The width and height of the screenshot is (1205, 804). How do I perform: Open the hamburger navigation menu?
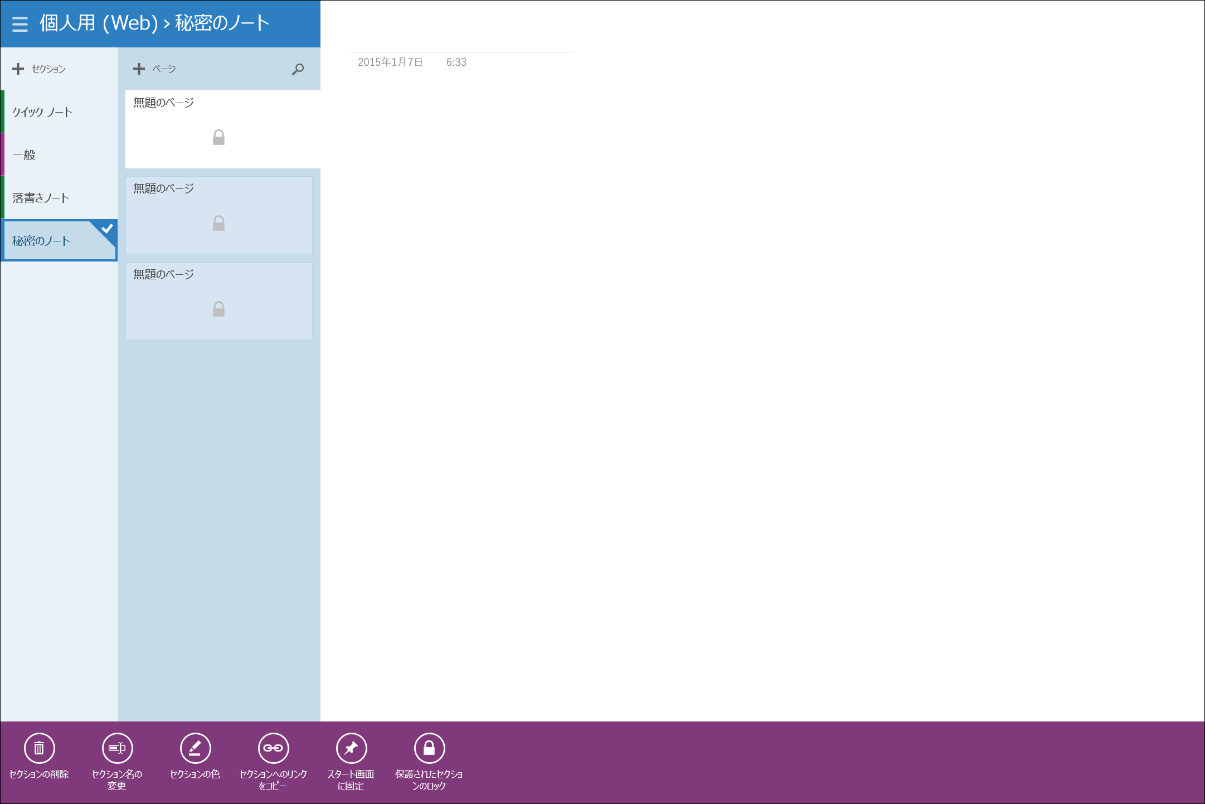(x=20, y=24)
